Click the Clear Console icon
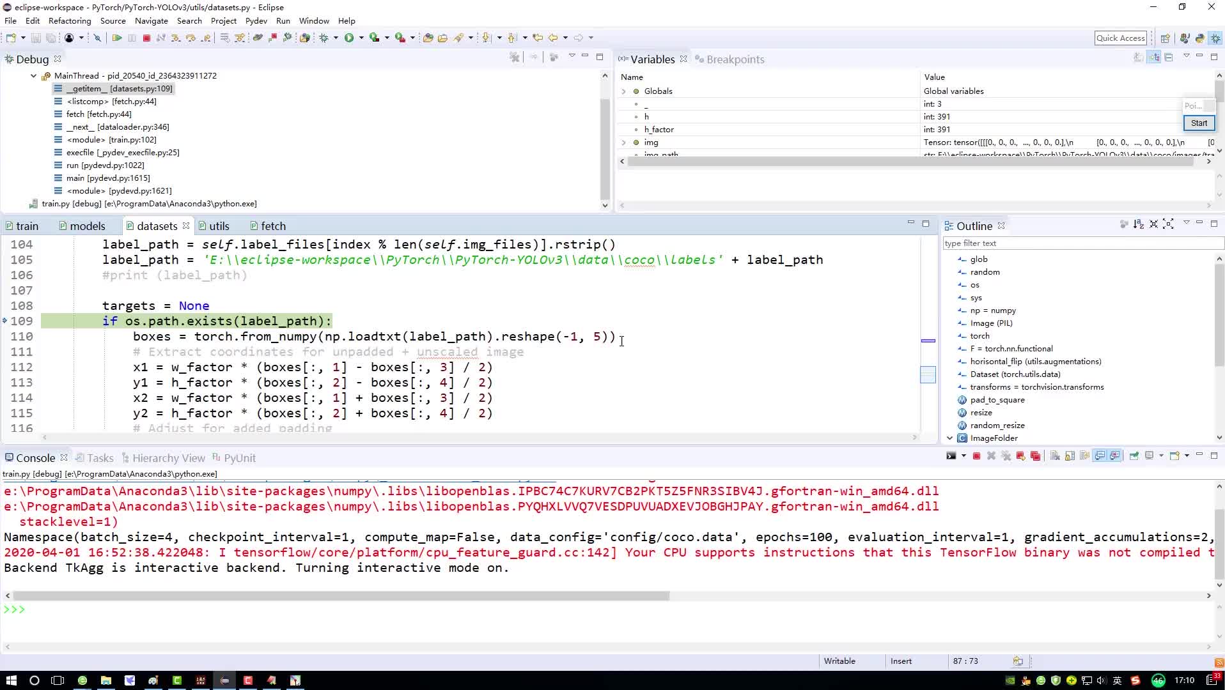The image size is (1225, 690). point(1055,456)
